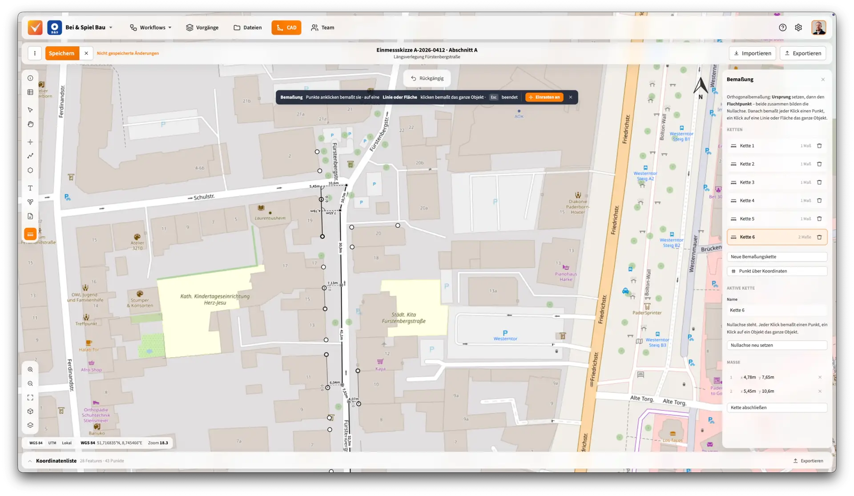Screen dimensions: 854x496
Task: Go to the Dateien tab
Action: click(x=248, y=28)
